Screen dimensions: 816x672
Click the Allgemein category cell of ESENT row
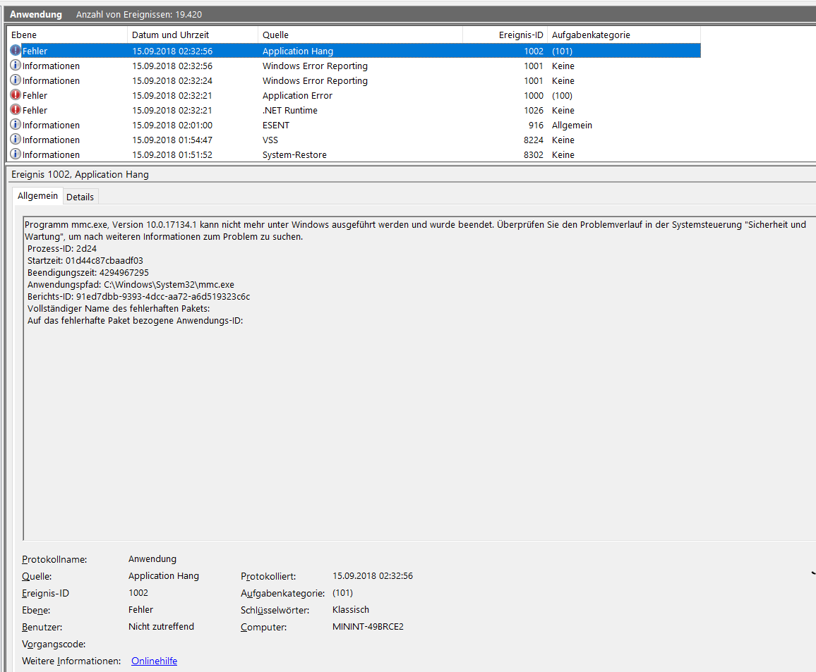point(572,126)
